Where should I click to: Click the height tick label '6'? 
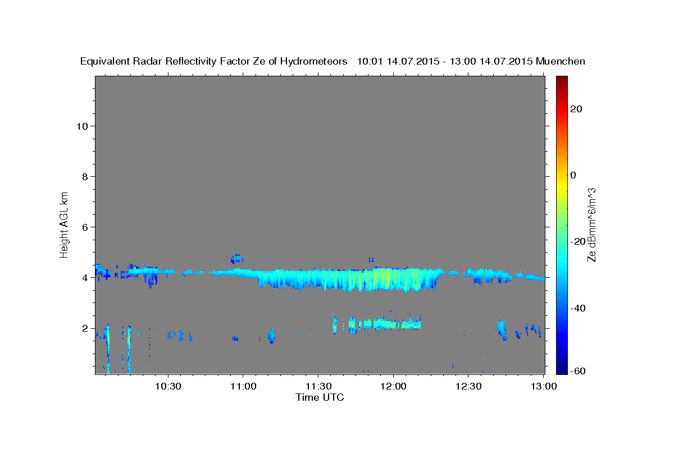[85, 227]
